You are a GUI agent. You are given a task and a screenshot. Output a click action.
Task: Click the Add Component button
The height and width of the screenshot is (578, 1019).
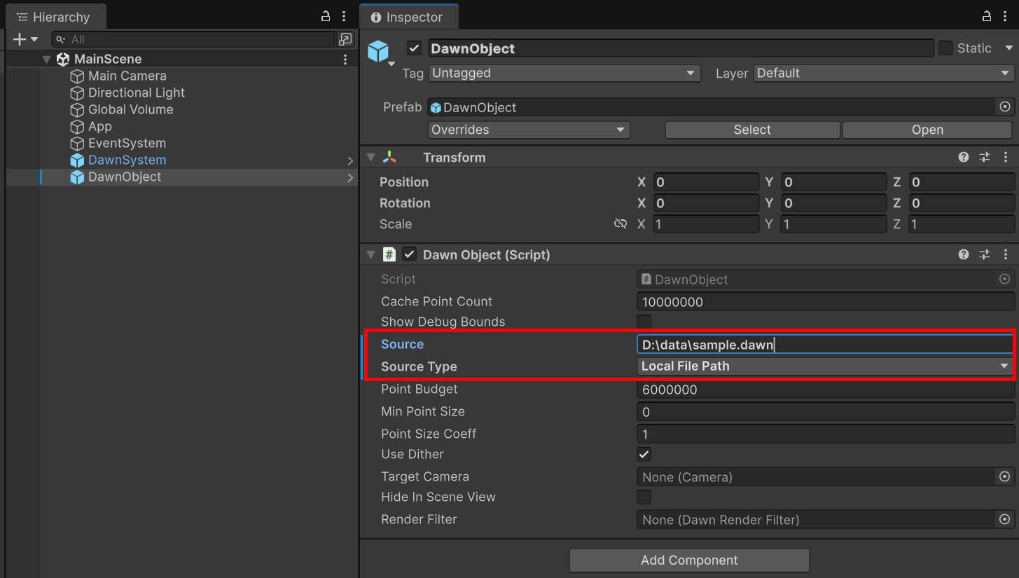(689, 560)
